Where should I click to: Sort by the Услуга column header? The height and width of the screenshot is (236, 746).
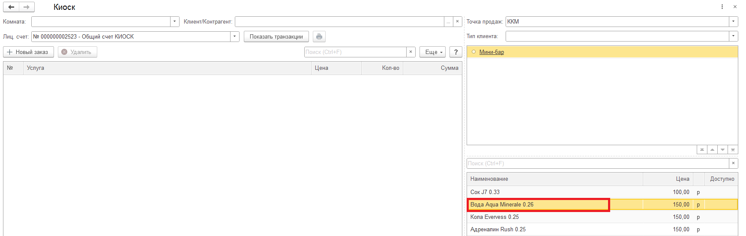tap(167, 68)
